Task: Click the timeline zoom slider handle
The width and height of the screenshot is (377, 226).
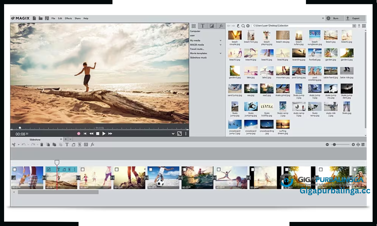Action: (334, 144)
